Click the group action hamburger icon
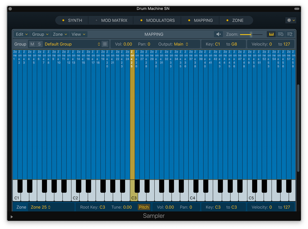The height and width of the screenshot is (229, 308). (105, 44)
